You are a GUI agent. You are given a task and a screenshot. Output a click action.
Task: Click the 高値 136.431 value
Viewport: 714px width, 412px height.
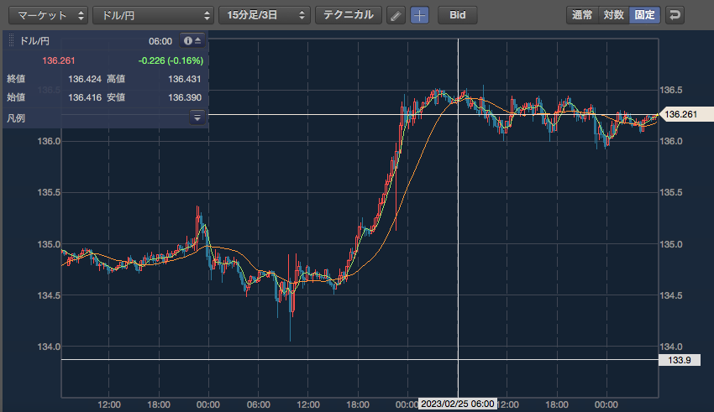(185, 79)
